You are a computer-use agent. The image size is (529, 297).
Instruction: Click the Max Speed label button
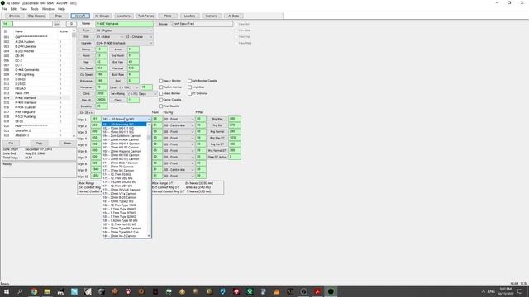click(86, 68)
